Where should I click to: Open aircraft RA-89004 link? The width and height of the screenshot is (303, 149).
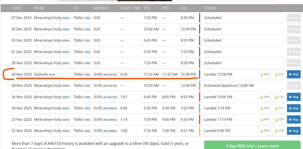tap(110, 109)
